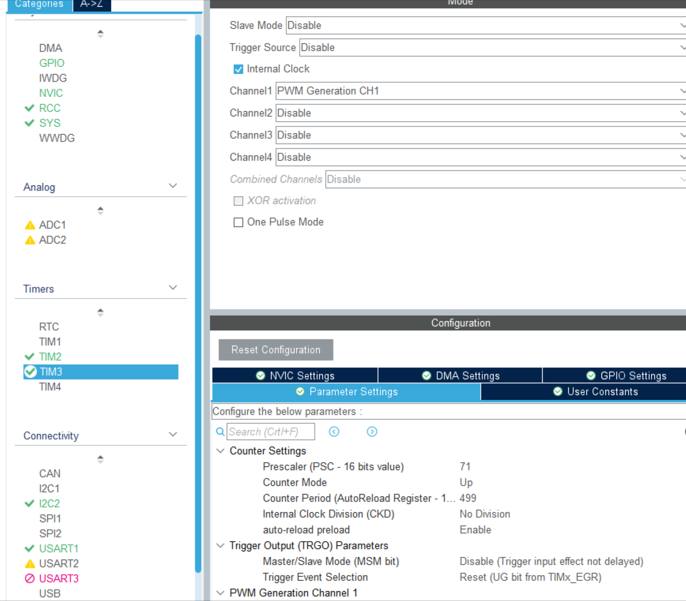Go to next search result arrow
This screenshot has width=686, height=601.
[372, 432]
